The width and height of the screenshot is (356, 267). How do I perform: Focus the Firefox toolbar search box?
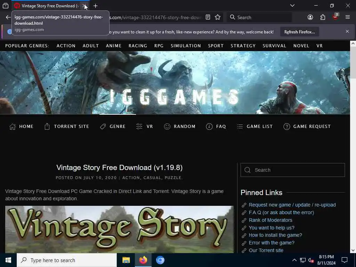(259, 17)
